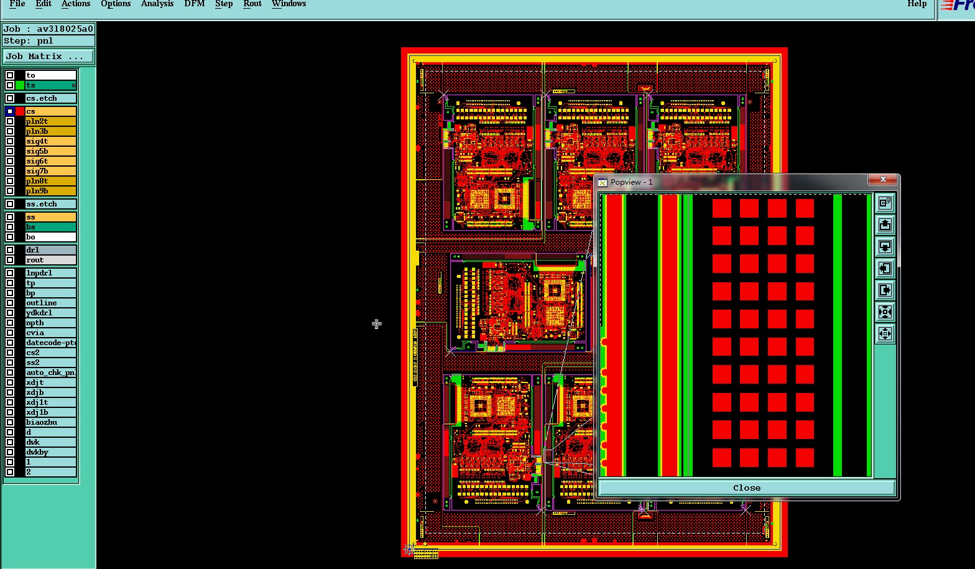Select the tp layer name
The width and height of the screenshot is (975, 569).
coord(50,283)
